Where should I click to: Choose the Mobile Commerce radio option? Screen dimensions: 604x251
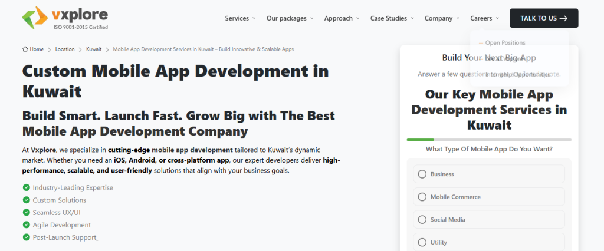point(422,197)
